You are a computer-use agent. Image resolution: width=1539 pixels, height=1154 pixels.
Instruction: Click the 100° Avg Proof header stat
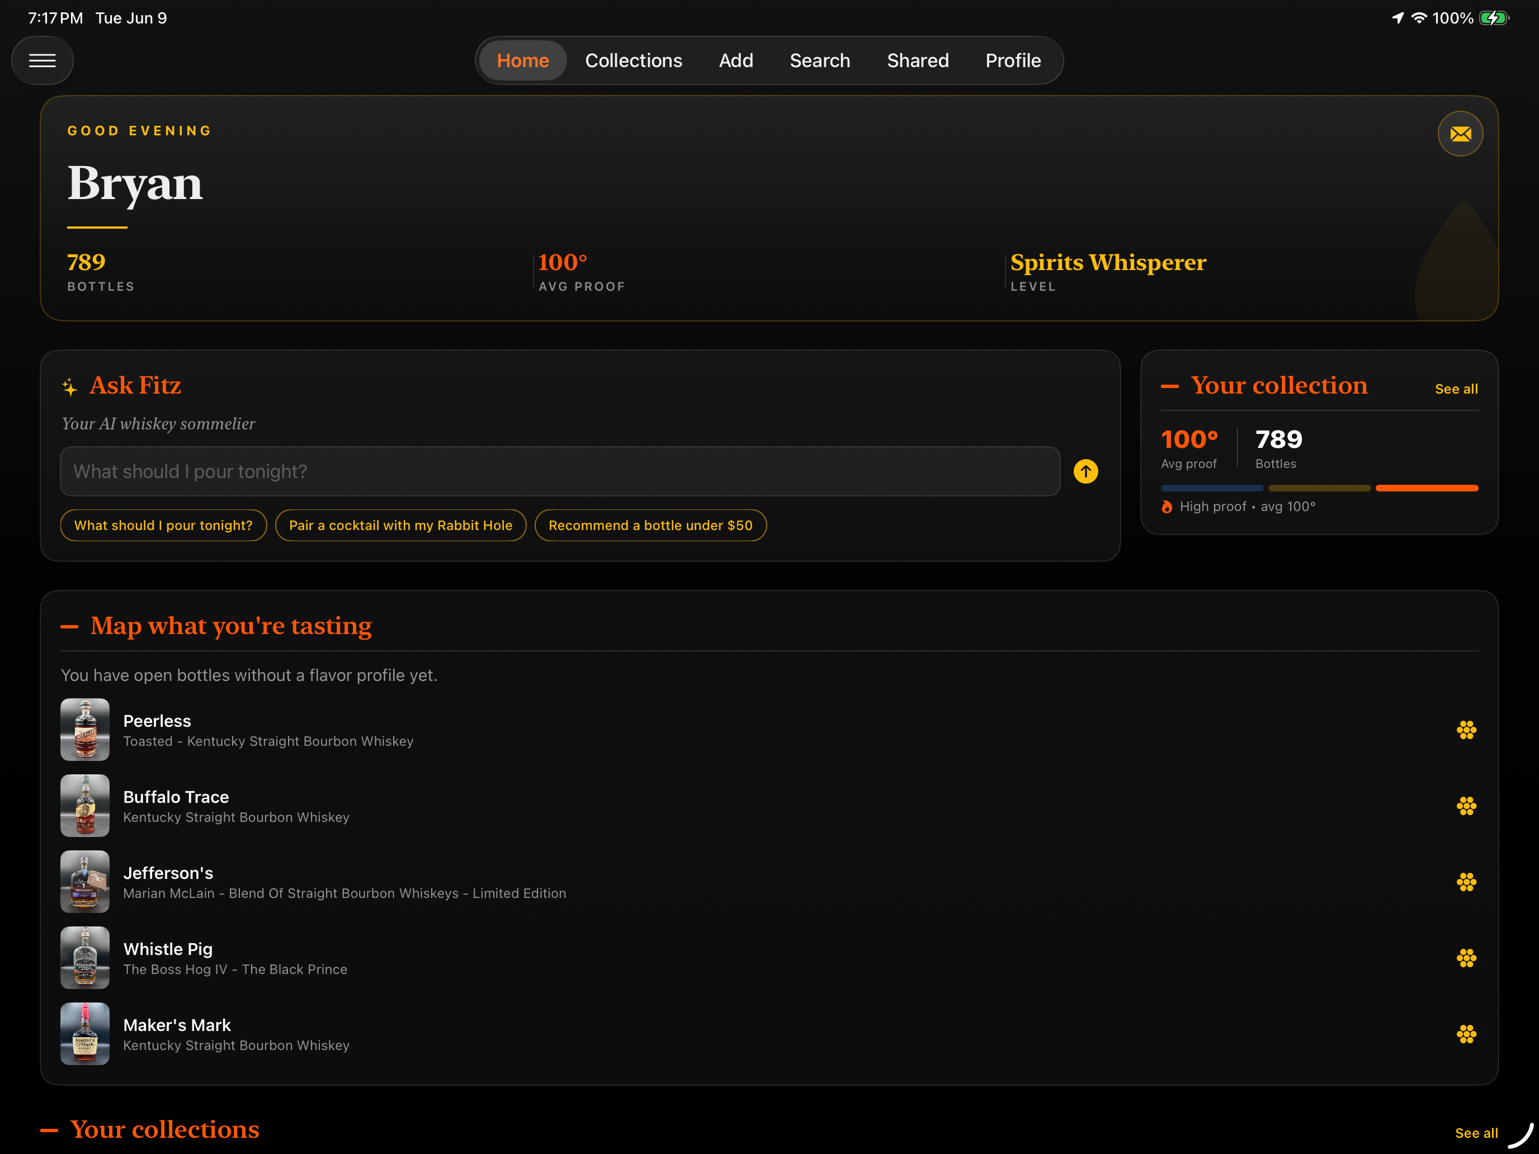582,272
